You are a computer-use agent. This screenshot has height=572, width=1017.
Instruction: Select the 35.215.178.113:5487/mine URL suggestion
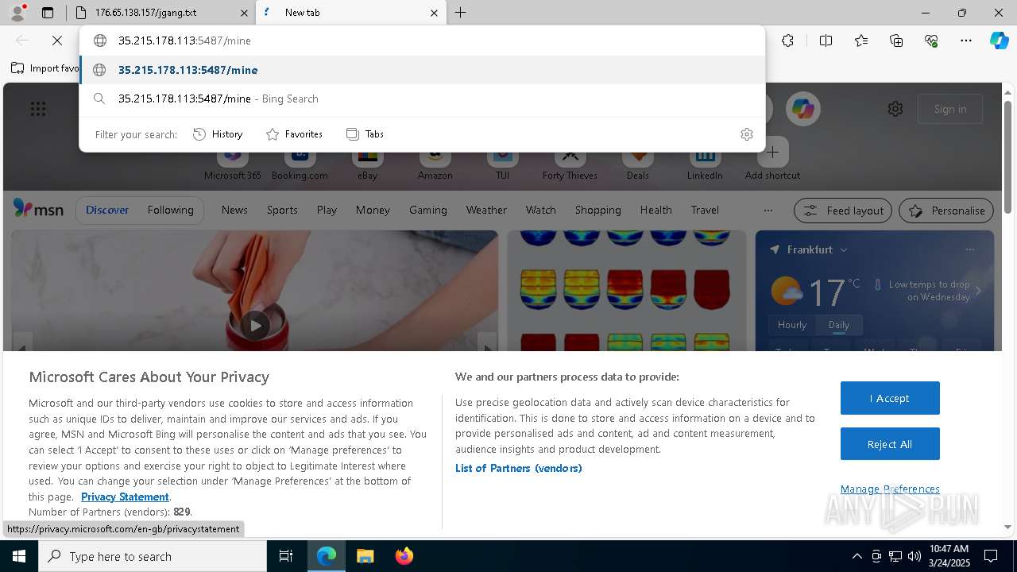(422, 70)
